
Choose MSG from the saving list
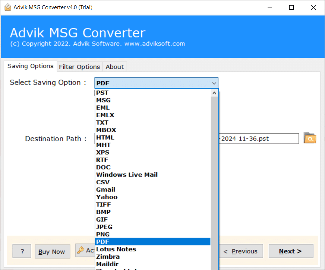153,100
